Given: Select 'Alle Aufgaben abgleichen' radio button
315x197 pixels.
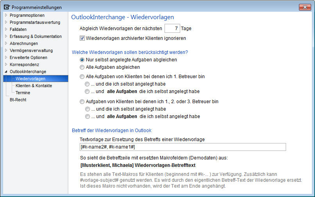Looking at the screenshot, I should (82, 67).
